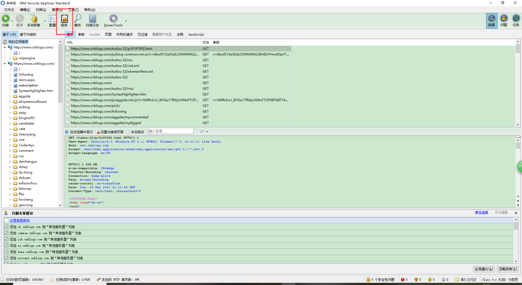The image size is (522, 285).
Task: Click Apply Recommendations (应用建议) button
Action: pos(484,269)
